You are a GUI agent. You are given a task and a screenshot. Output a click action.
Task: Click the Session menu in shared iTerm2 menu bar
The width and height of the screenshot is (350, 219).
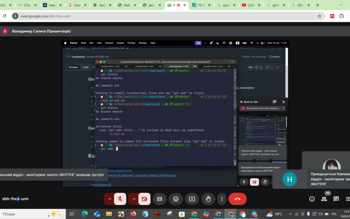109,43
